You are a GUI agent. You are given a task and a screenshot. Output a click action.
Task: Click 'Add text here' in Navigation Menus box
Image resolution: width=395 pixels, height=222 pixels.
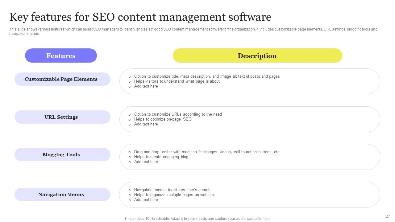pos(146,200)
